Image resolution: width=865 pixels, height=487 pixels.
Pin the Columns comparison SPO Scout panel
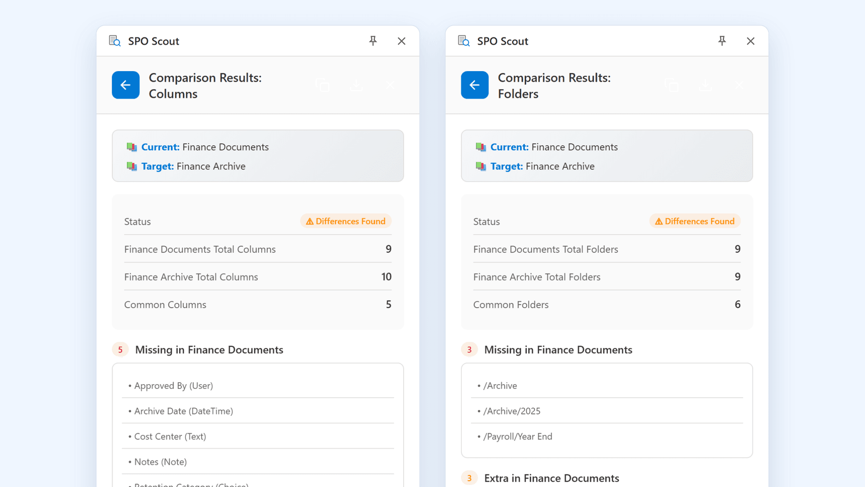[373, 41]
